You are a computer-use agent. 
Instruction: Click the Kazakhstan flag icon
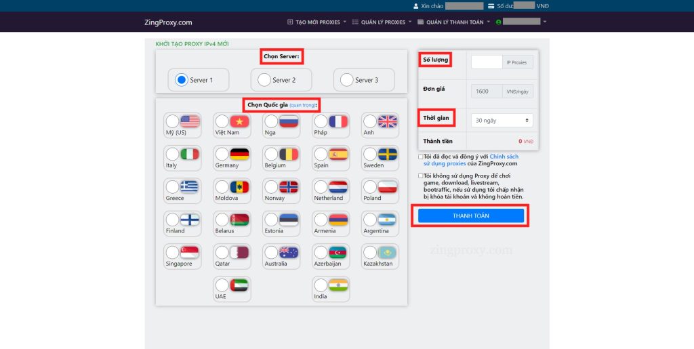point(388,252)
